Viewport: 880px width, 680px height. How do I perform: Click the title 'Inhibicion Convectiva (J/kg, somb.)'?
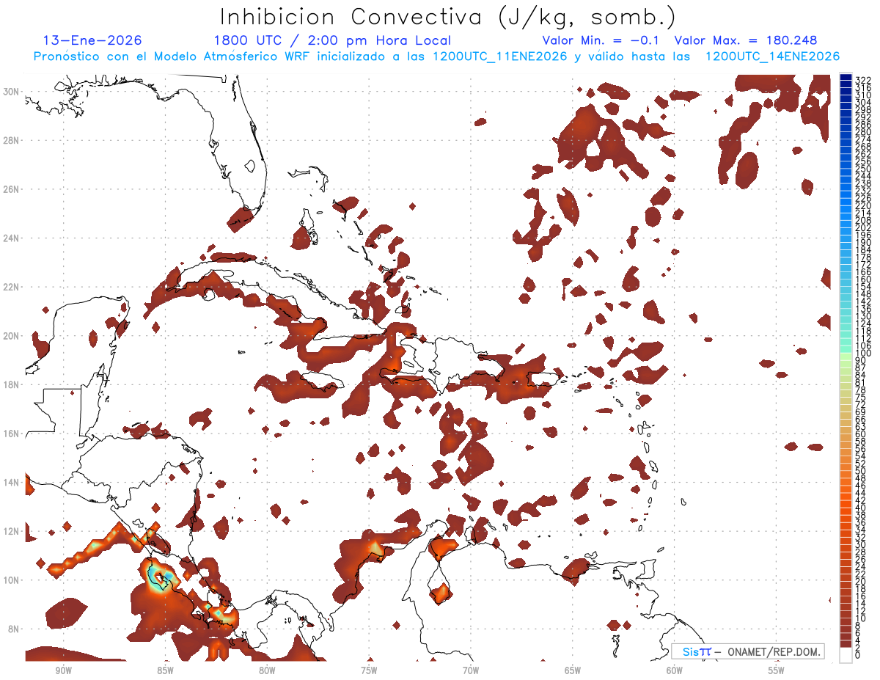[x=447, y=17]
